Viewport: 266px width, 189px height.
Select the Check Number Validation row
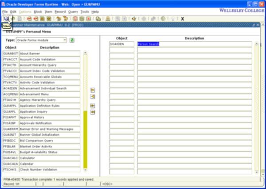[x=42, y=169]
